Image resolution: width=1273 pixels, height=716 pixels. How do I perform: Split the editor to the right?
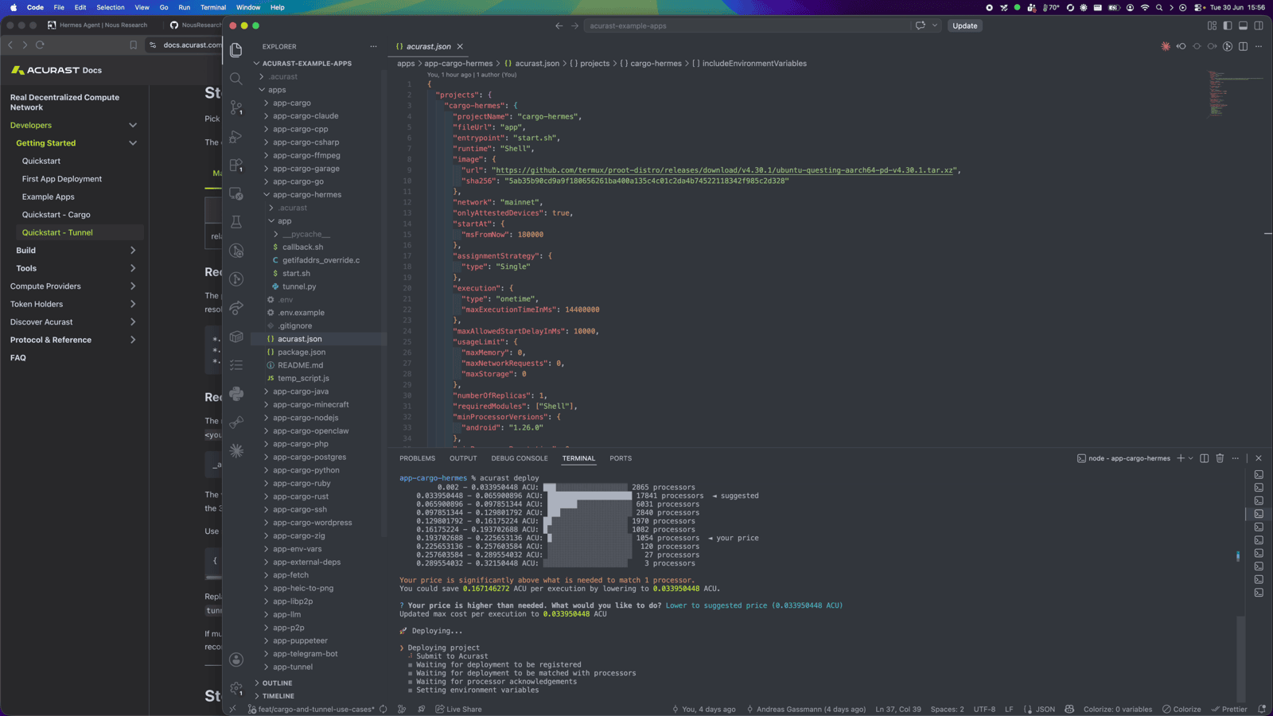pos(1243,46)
